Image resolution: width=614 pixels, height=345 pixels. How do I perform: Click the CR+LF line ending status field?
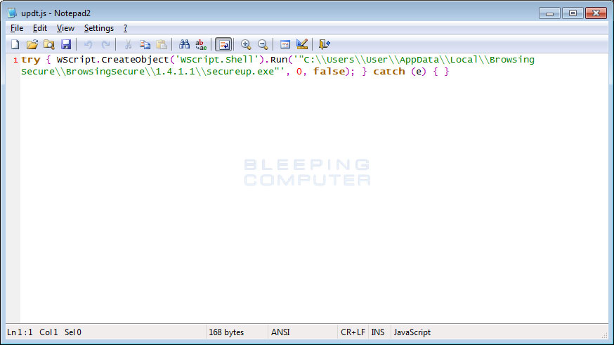pos(353,332)
